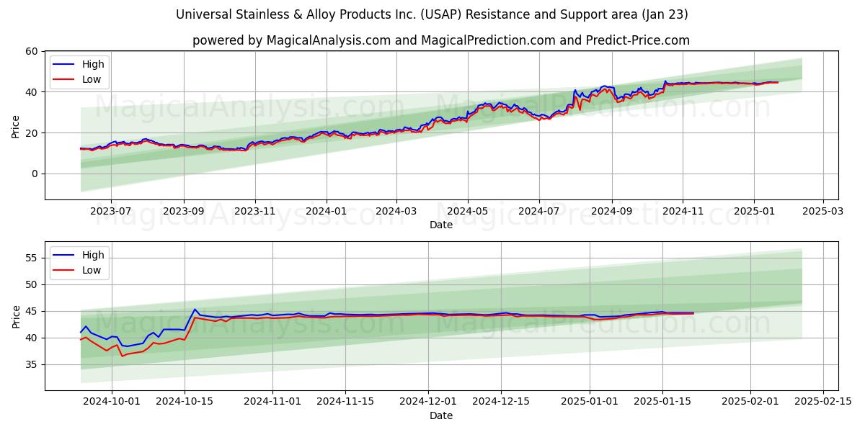The image size is (865, 432).
Task: Click the 2024-03 tick label
Action: (x=396, y=212)
